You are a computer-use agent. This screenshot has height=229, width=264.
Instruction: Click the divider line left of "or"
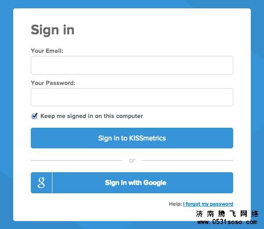[x=76, y=160]
